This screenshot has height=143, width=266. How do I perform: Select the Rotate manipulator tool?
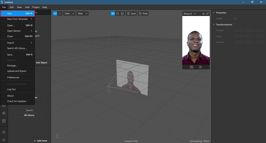[x=117, y=14]
